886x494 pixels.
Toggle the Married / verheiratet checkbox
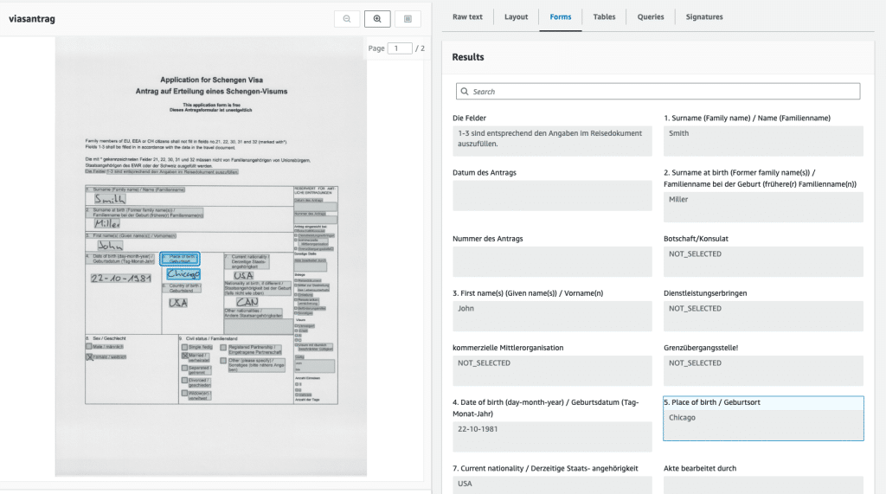(183, 356)
